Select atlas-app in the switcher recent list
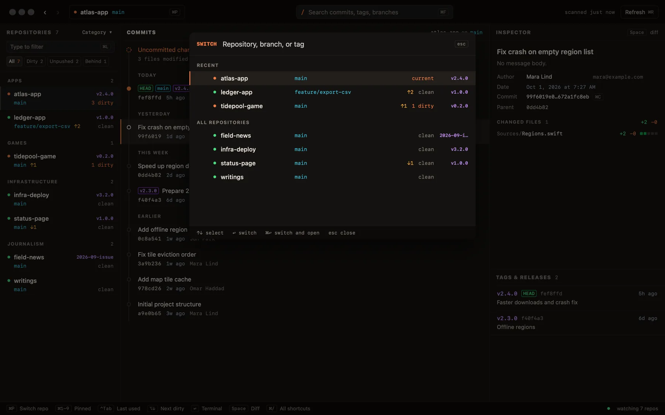 click(x=332, y=78)
